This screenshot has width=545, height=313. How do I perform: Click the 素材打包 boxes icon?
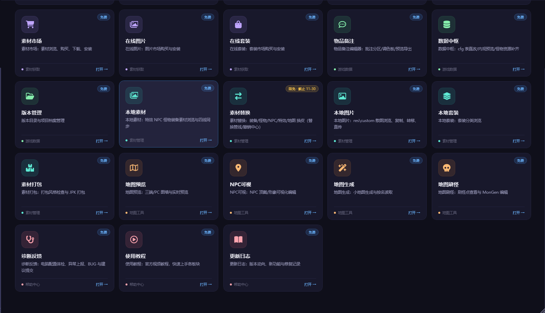[30, 168]
